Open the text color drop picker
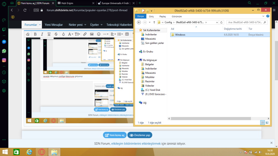The image size is (278, 156). [x=63, y=34]
